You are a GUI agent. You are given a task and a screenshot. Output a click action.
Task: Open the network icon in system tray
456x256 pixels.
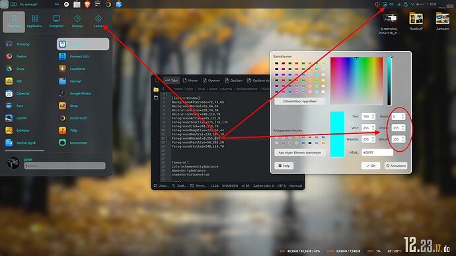pyautogui.click(x=399, y=5)
